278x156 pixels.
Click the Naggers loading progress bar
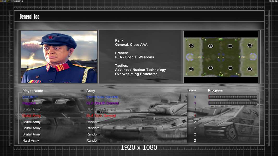[232, 103]
